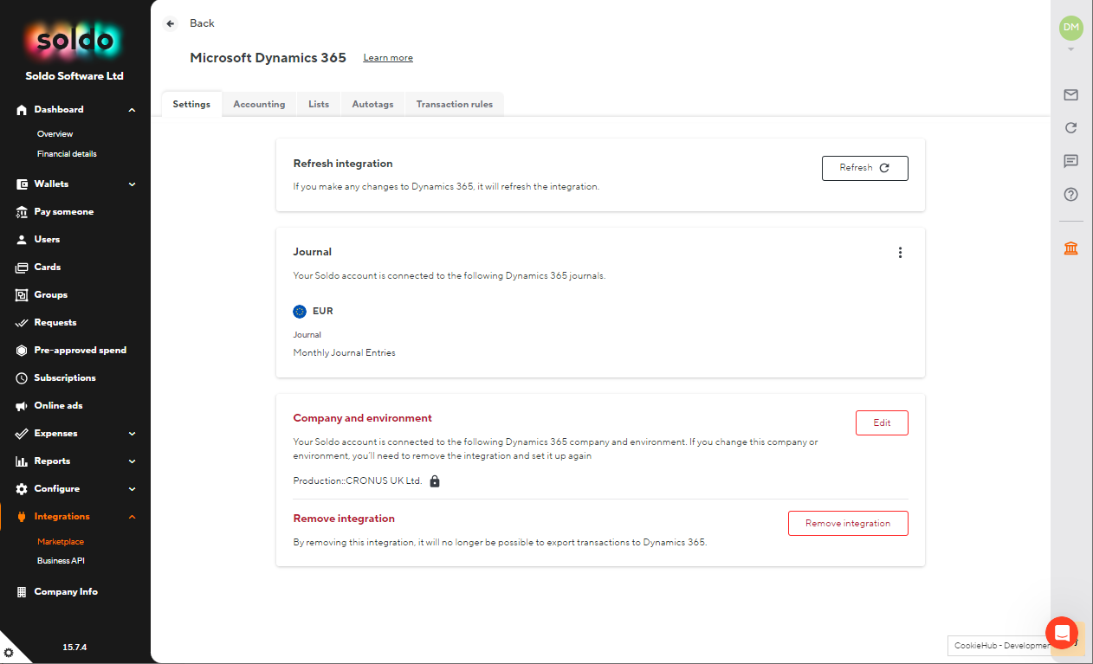Screen dimensions: 1093x664
Task: Click the Groups sidebar icon
Action: click(22, 295)
